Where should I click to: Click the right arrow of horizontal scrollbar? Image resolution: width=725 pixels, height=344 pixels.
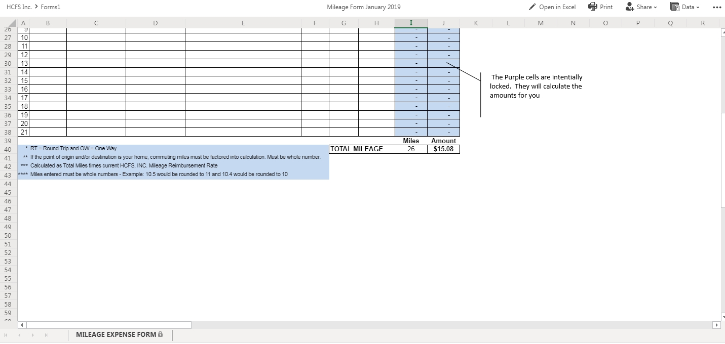click(x=717, y=325)
